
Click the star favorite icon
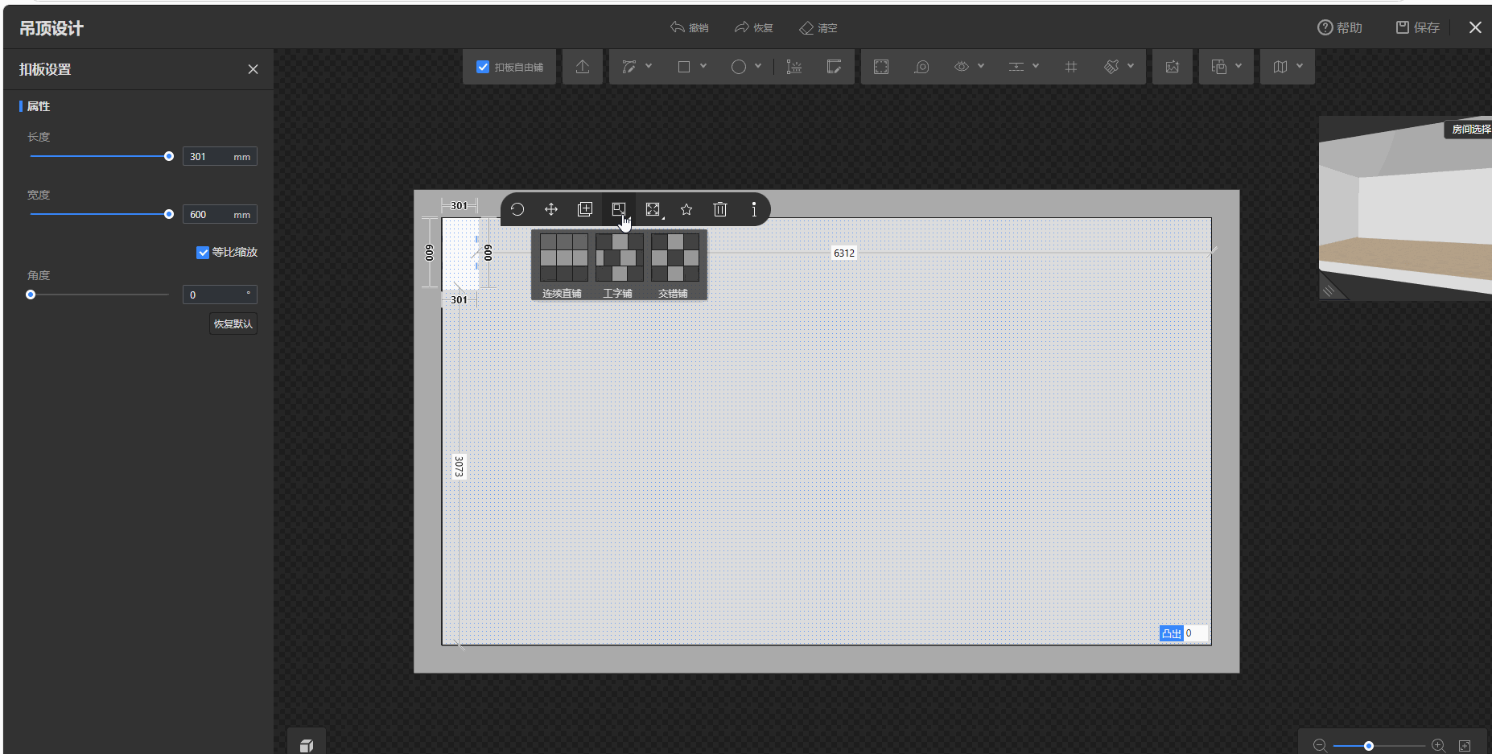(x=686, y=209)
